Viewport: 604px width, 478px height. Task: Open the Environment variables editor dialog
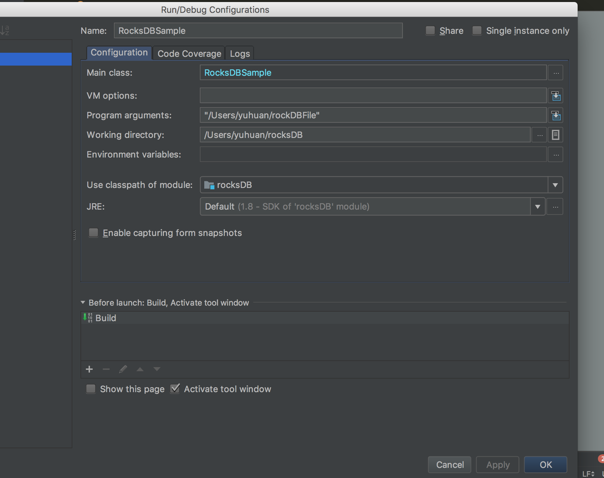click(x=556, y=155)
